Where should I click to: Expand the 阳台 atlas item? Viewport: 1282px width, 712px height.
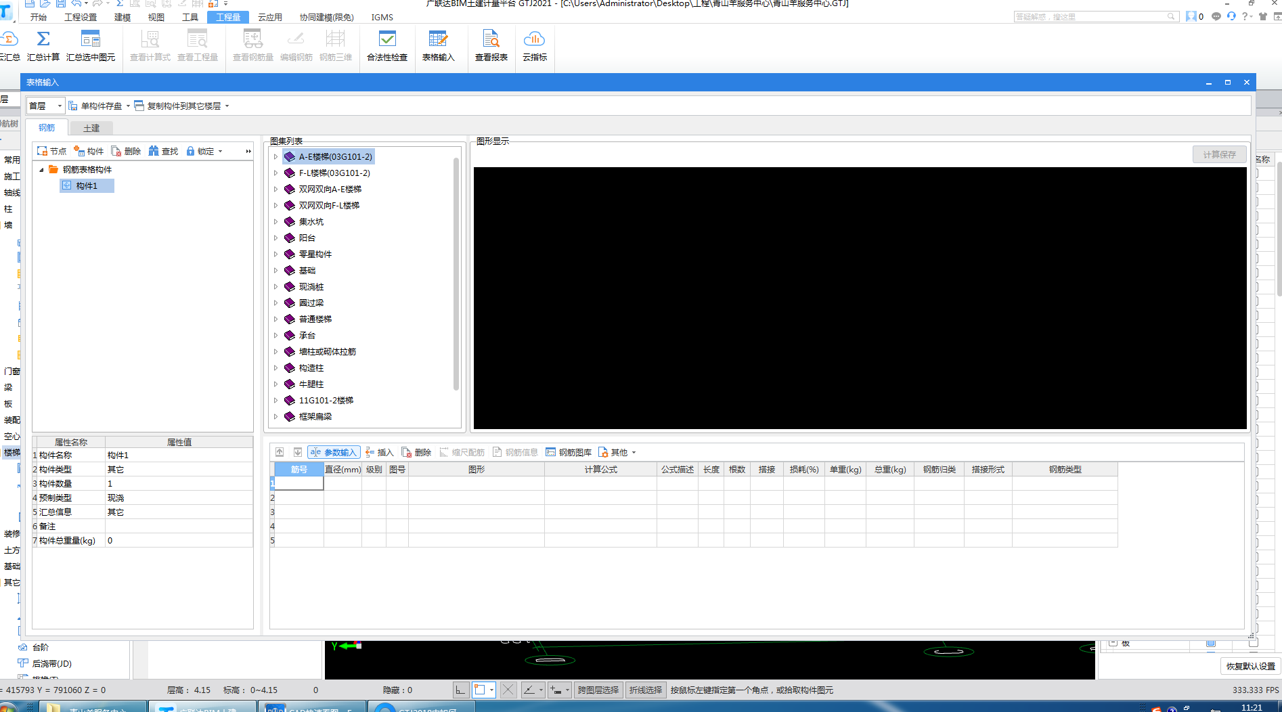[275, 238]
